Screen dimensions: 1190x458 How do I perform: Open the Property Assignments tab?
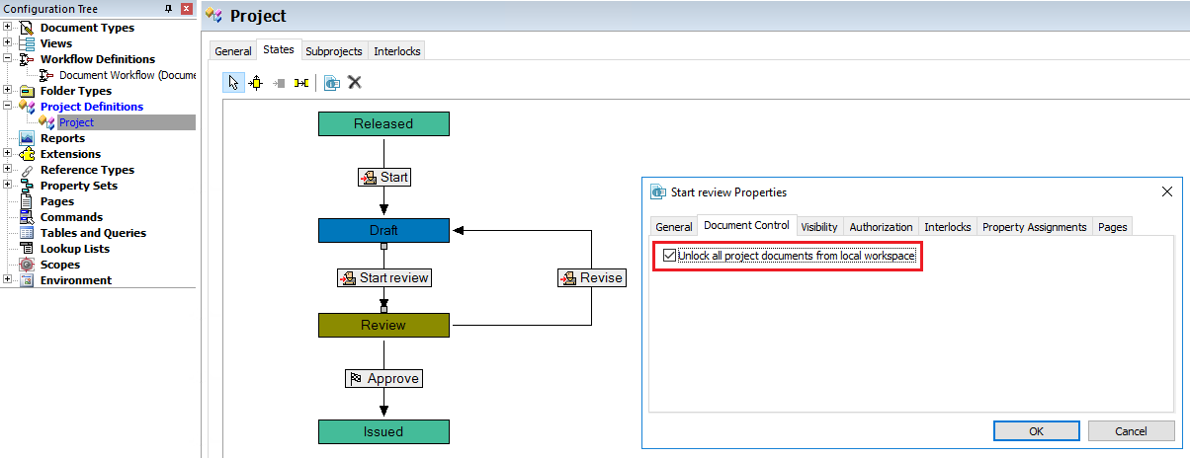[x=1034, y=227]
